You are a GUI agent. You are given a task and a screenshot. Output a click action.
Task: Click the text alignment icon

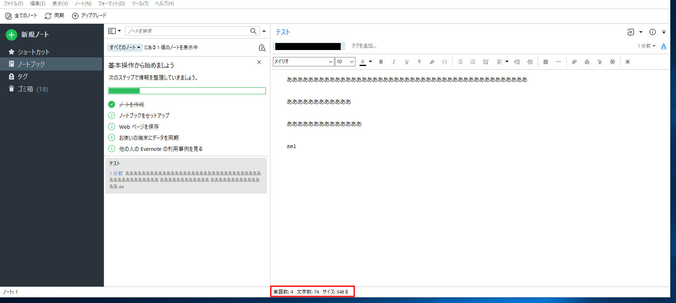tap(499, 62)
